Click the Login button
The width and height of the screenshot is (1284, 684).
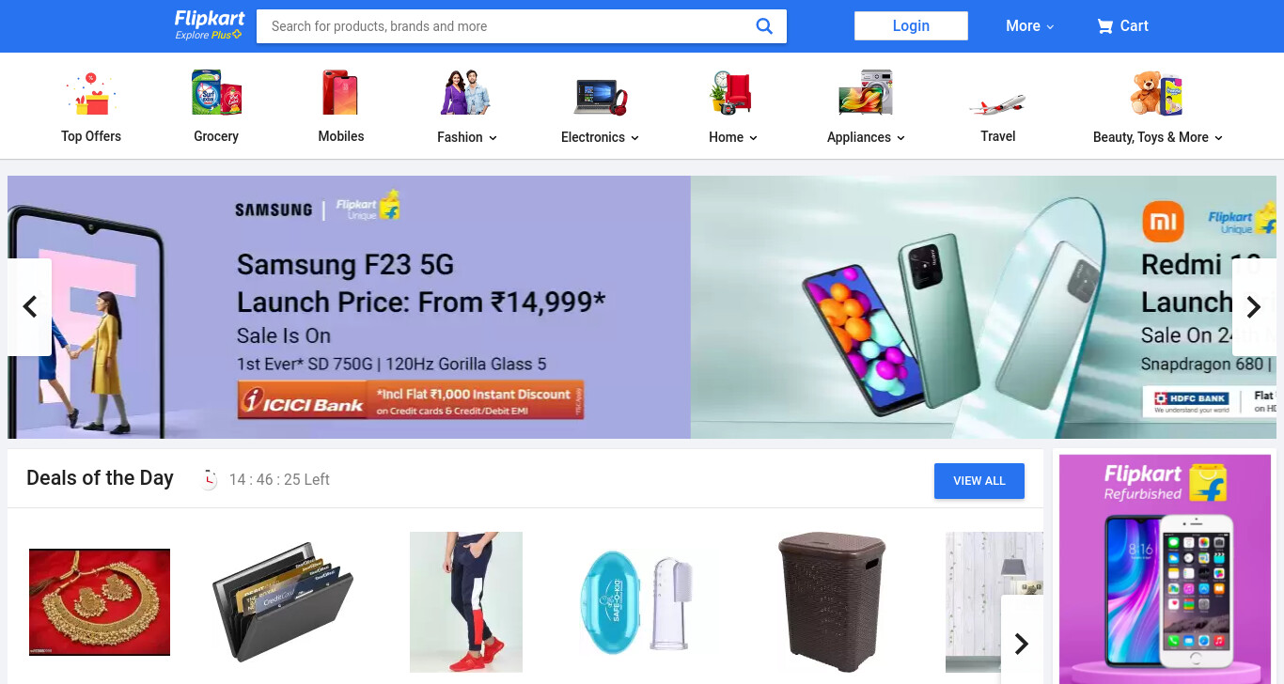pyautogui.click(x=911, y=26)
